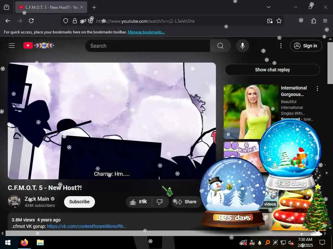
Task: Bookmark this page with the star icon
Action: pyautogui.click(x=279, y=21)
